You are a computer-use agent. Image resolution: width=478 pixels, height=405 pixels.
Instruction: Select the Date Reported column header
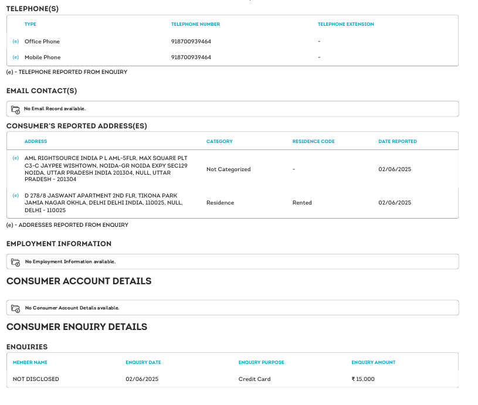click(x=397, y=141)
